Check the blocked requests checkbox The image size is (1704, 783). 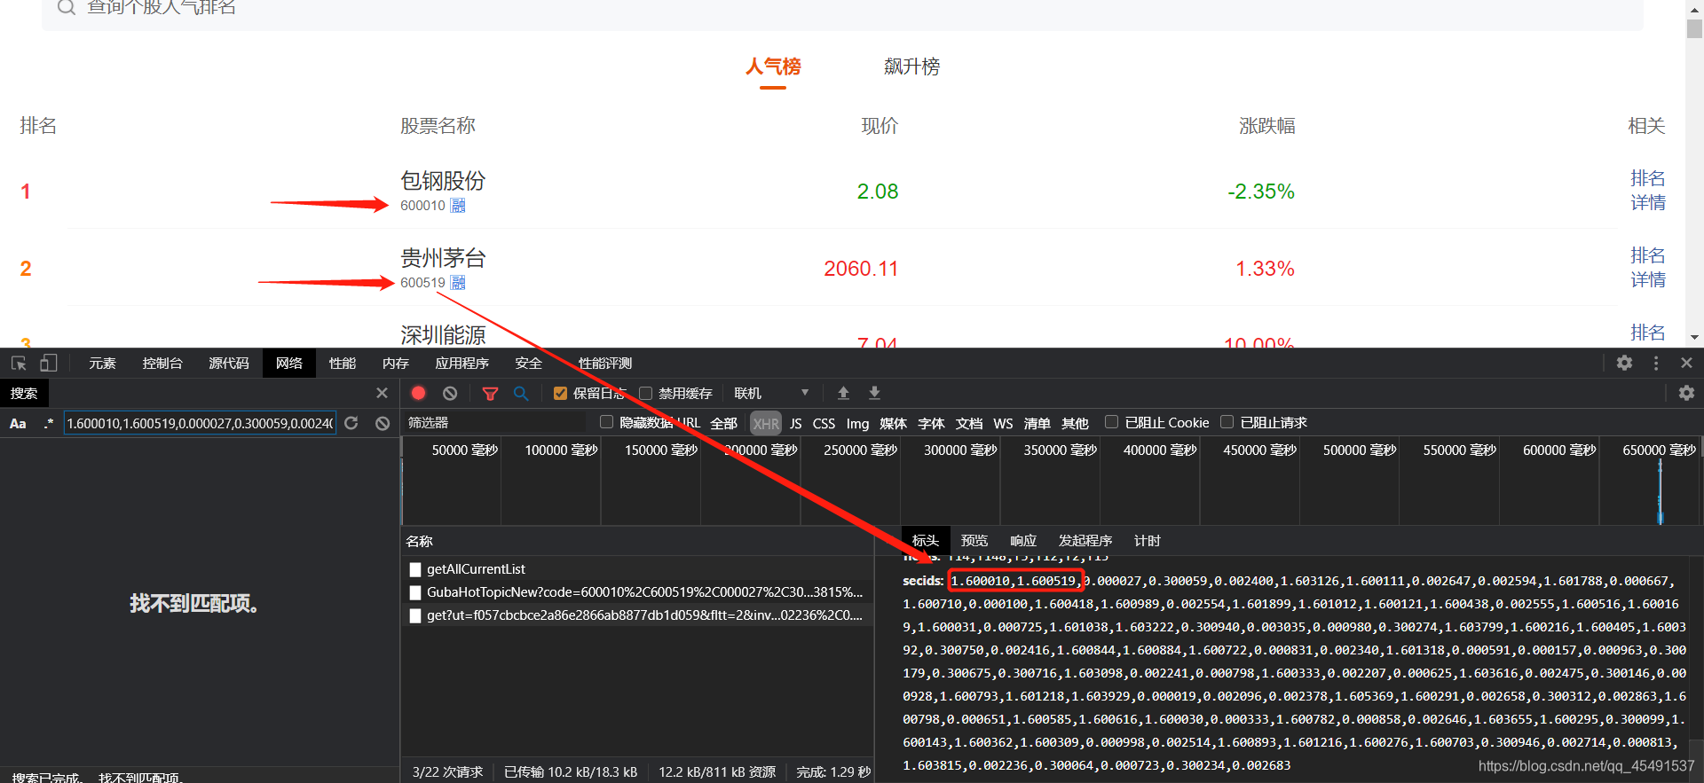click(1227, 422)
